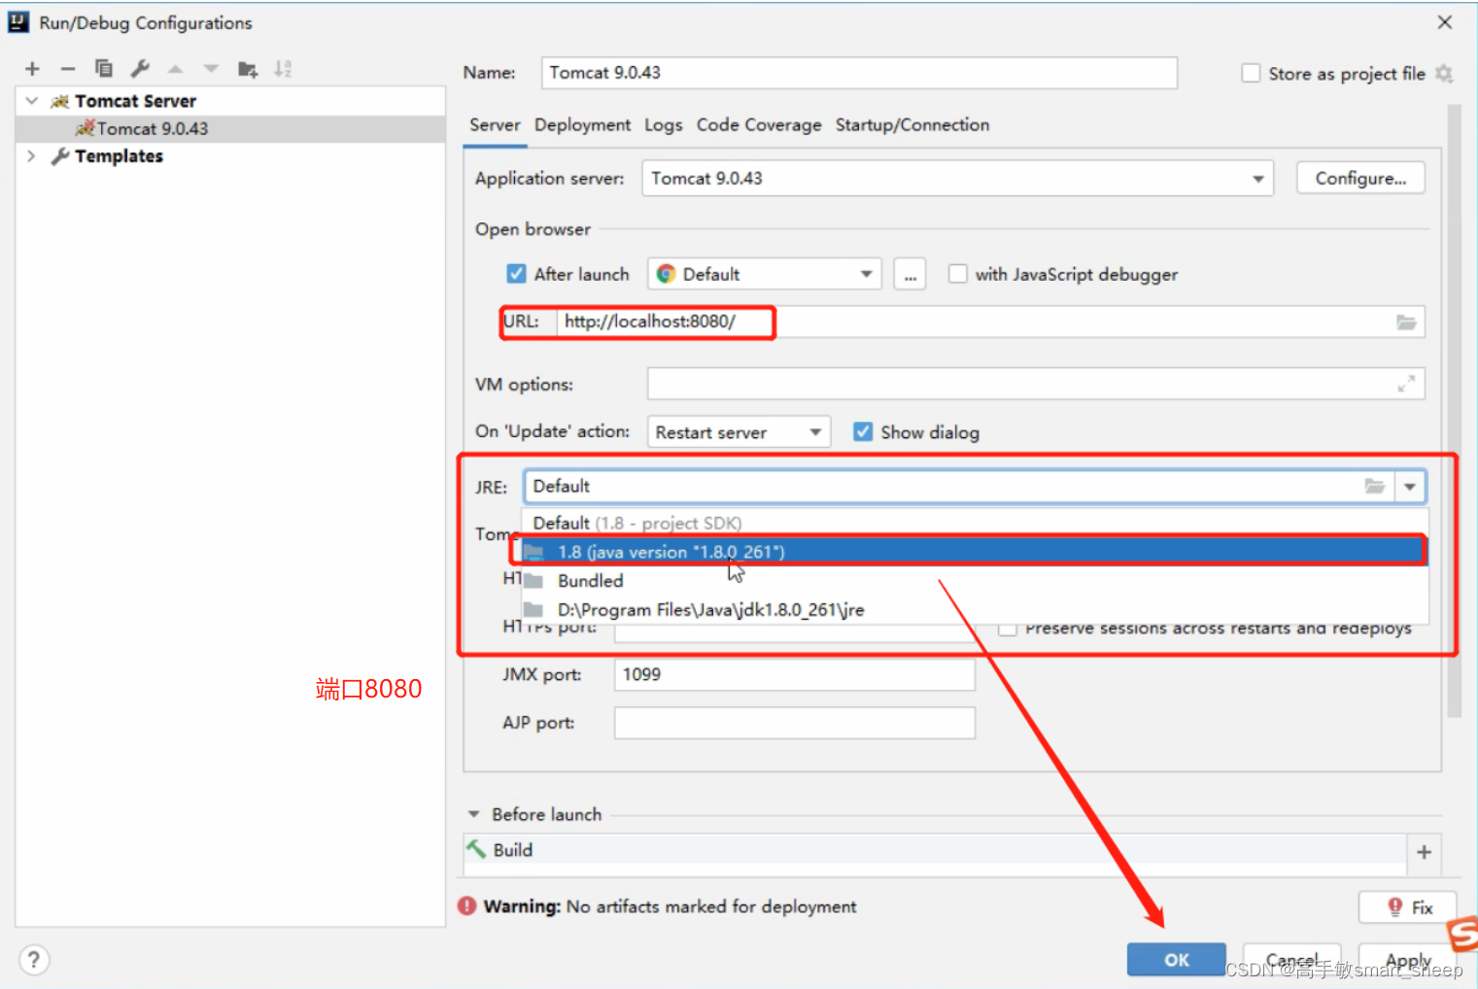Screen dimensions: 1478x989
Task: Expand the Templates tree node
Action: [x=32, y=156]
